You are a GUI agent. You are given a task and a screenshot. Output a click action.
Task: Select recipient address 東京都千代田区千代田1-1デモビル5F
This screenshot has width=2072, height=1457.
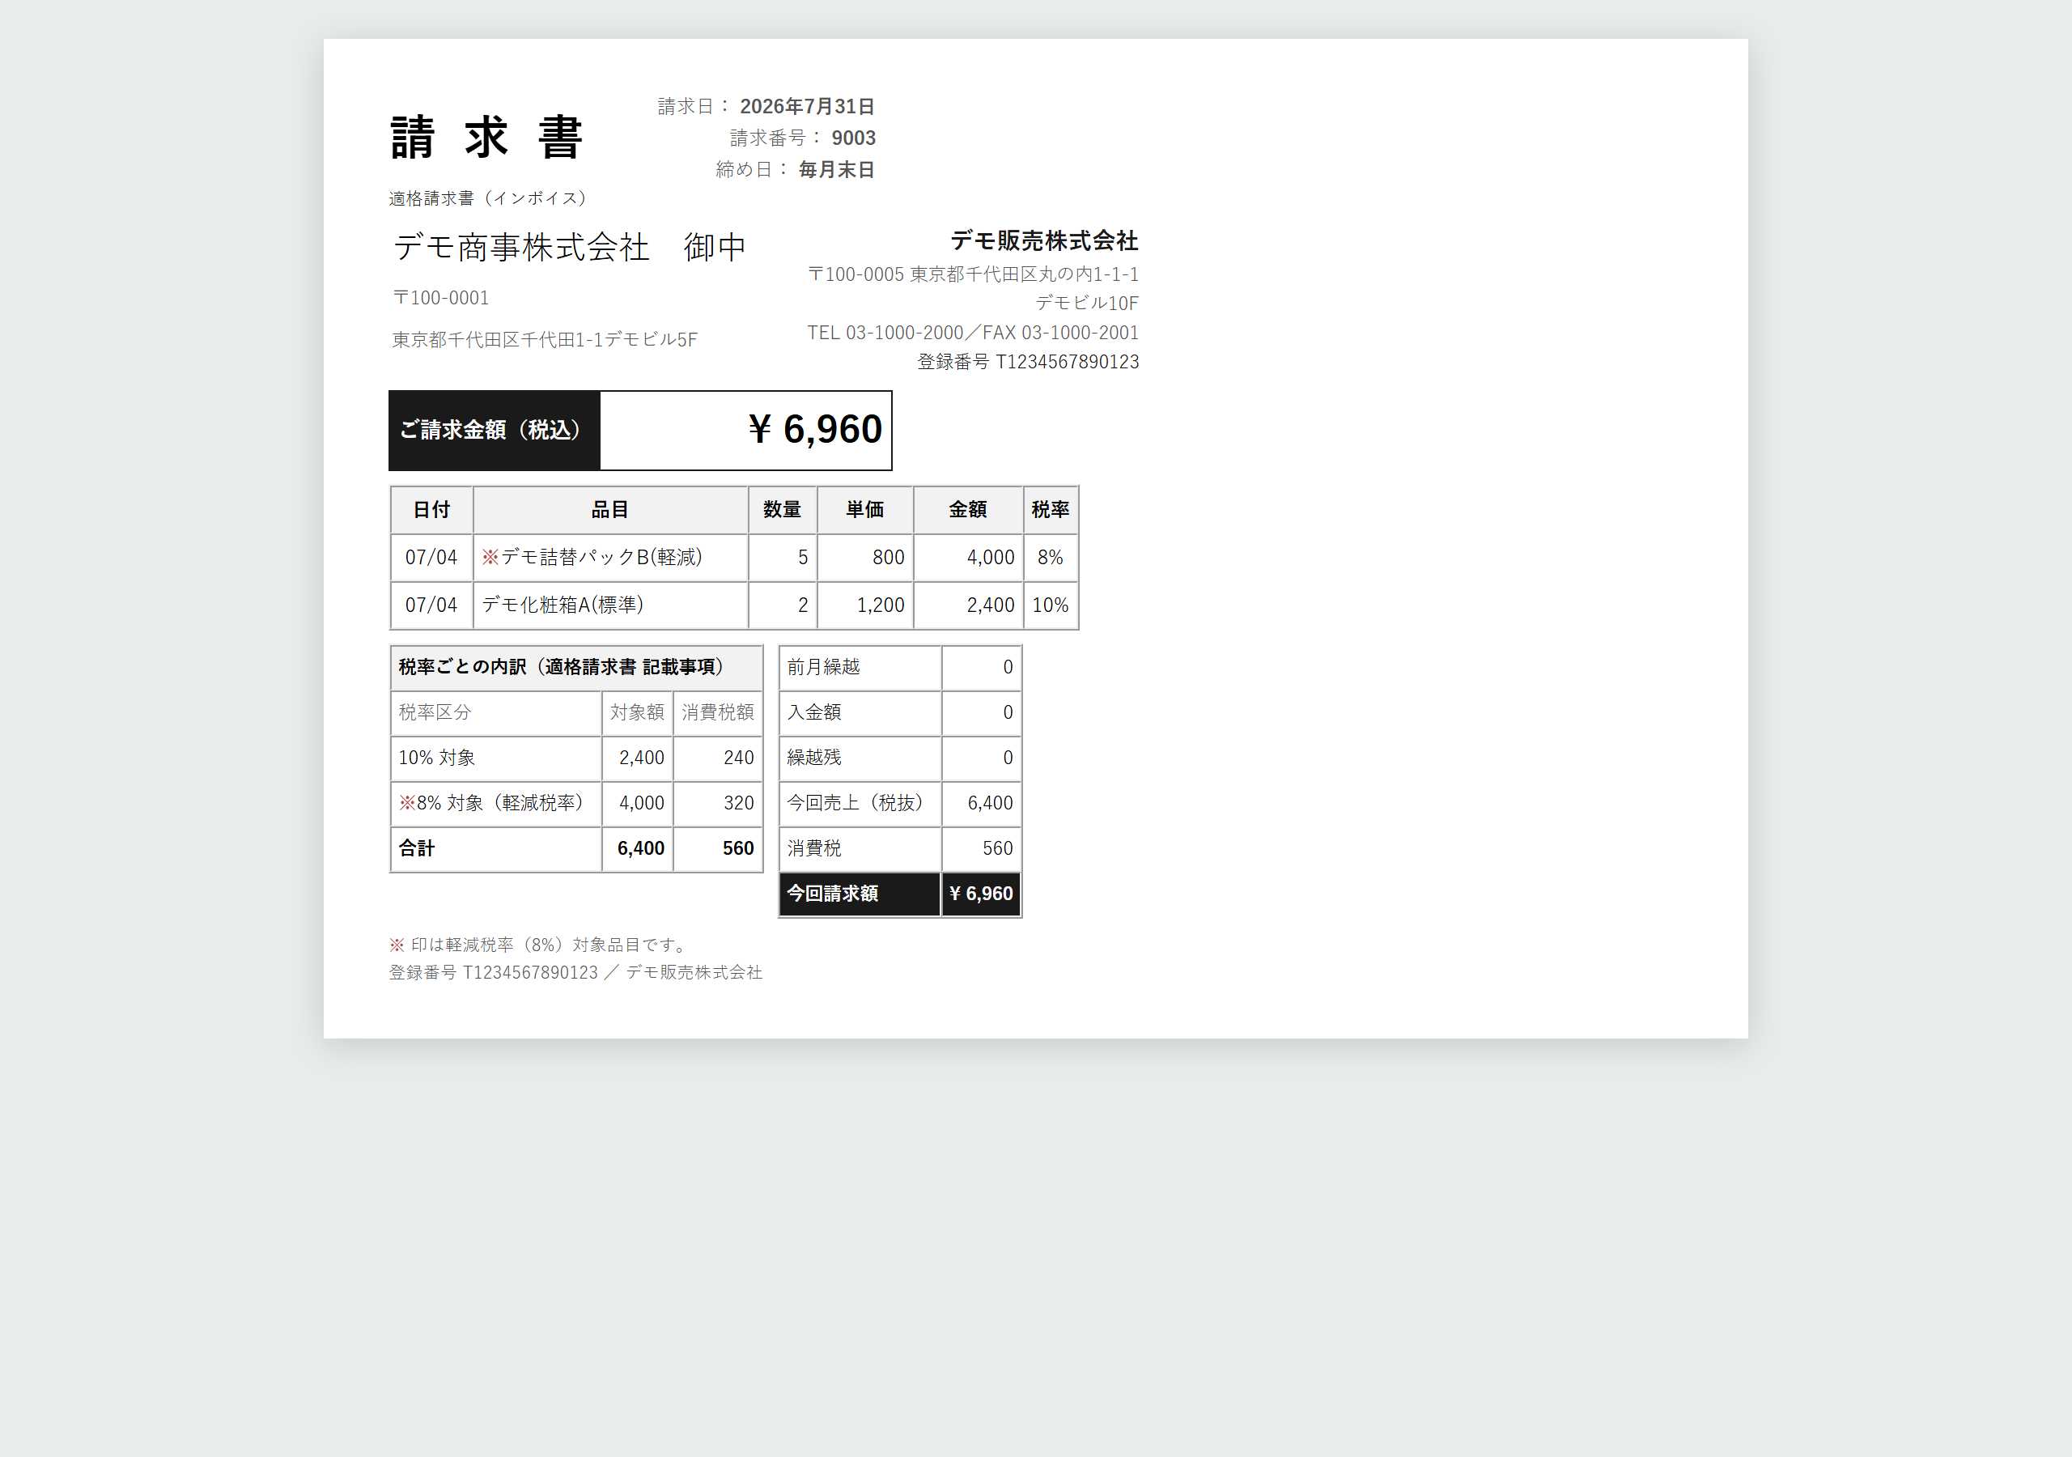point(544,339)
